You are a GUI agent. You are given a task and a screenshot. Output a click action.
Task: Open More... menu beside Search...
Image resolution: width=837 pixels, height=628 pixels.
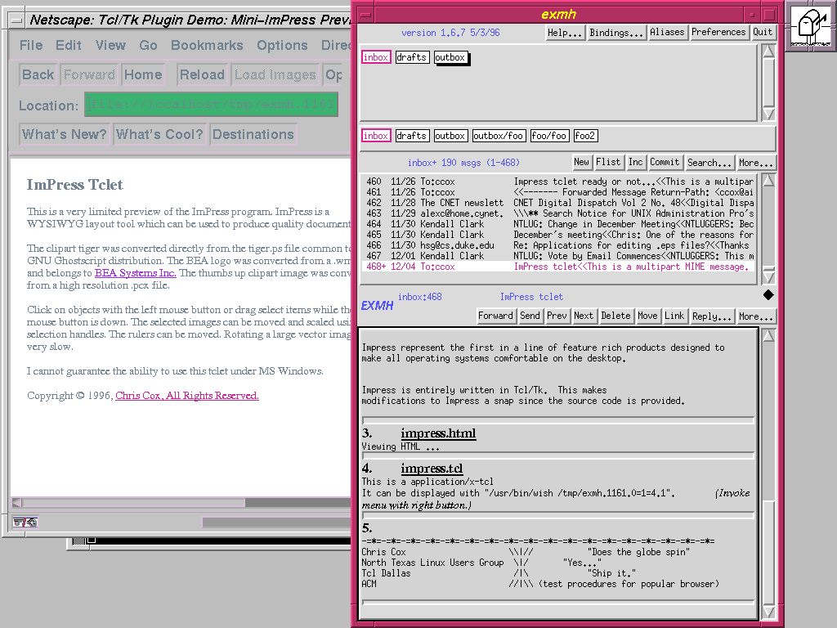tap(755, 163)
